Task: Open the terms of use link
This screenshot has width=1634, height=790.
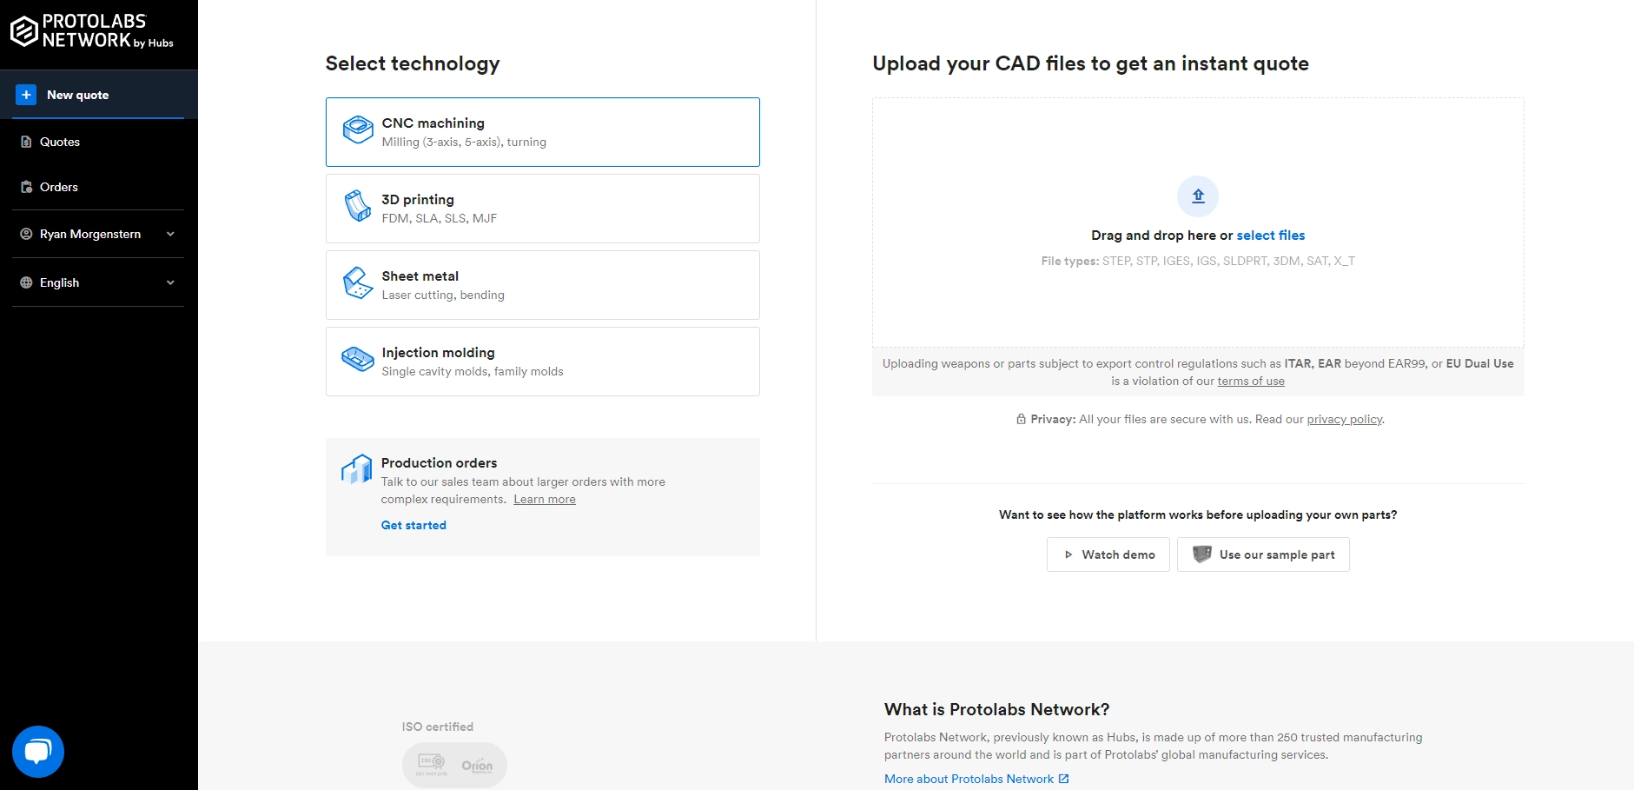Action: (1251, 382)
